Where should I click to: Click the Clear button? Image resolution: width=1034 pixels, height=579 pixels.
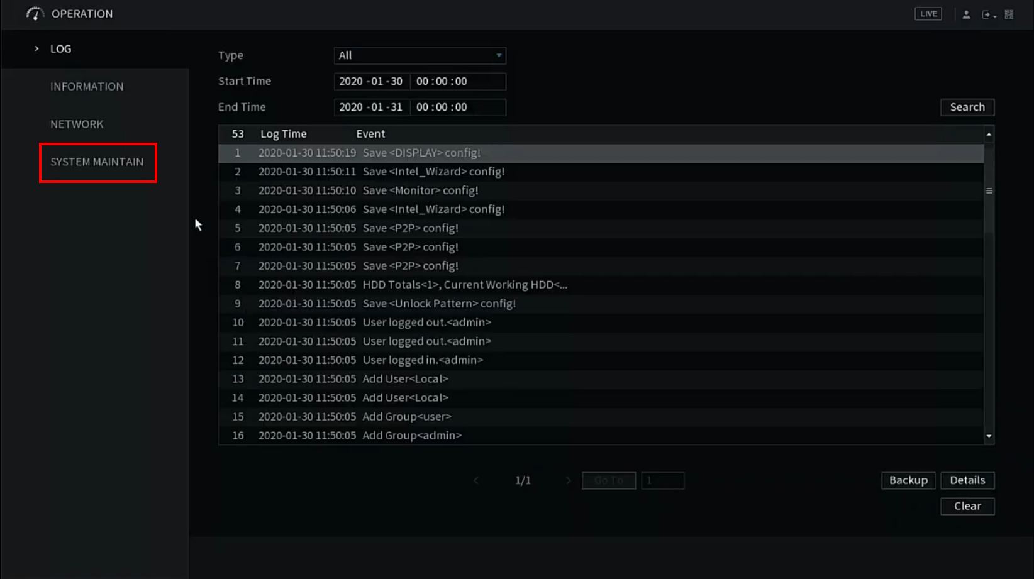click(967, 506)
